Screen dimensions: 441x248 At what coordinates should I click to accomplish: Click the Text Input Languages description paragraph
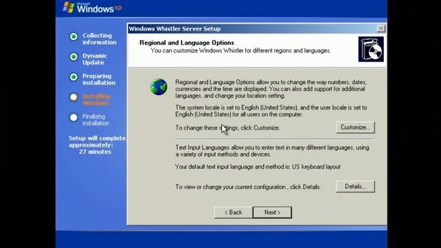point(272,151)
